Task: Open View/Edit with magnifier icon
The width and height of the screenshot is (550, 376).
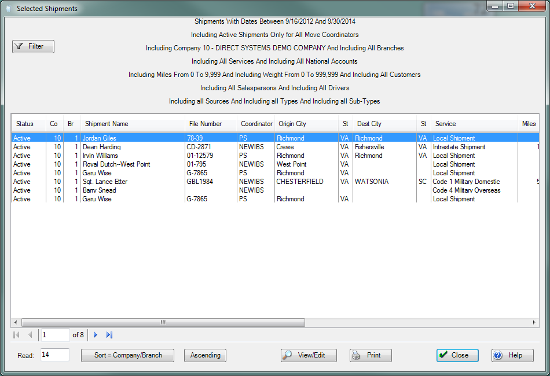Action: point(309,355)
